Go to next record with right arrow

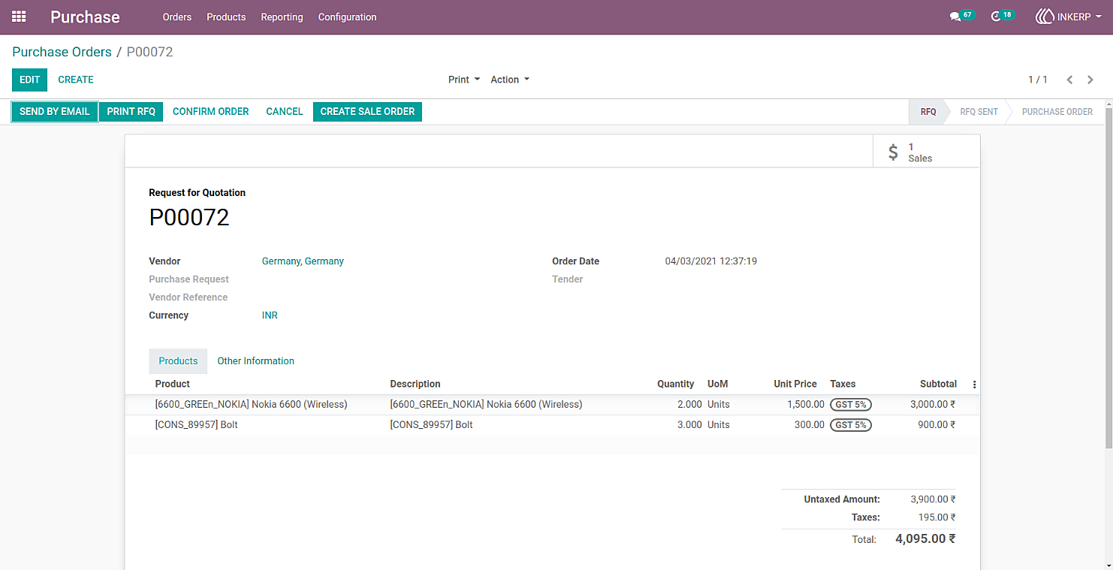click(1090, 80)
